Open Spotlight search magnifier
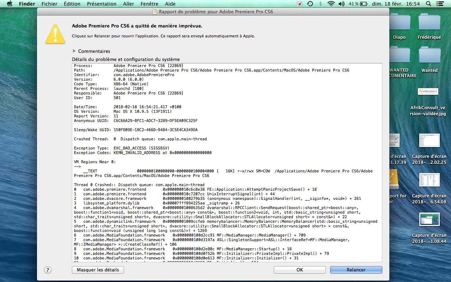Screen dimensions: 451x282 (x=428, y=4)
